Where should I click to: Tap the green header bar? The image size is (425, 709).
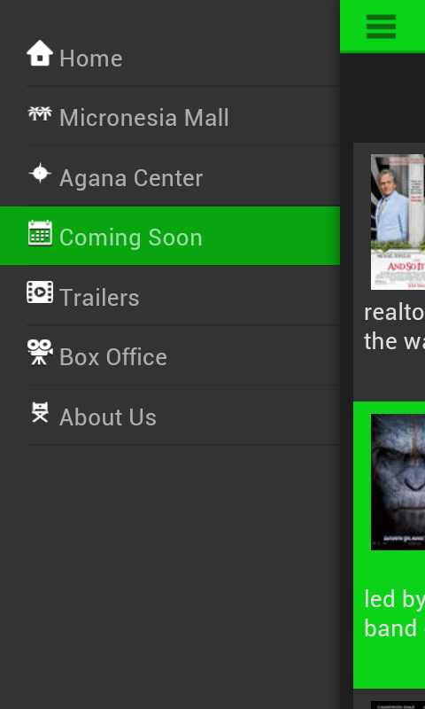click(x=382, y=27)
